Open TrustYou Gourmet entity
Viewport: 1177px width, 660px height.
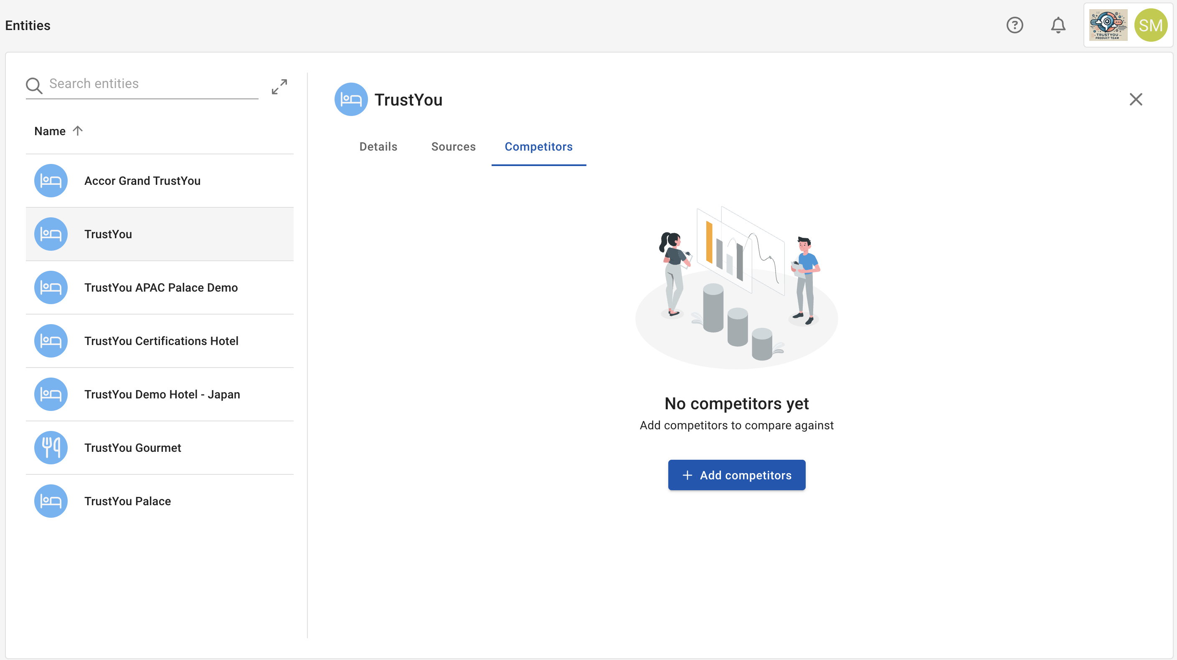pyautogui.click(x=160, y=448)
